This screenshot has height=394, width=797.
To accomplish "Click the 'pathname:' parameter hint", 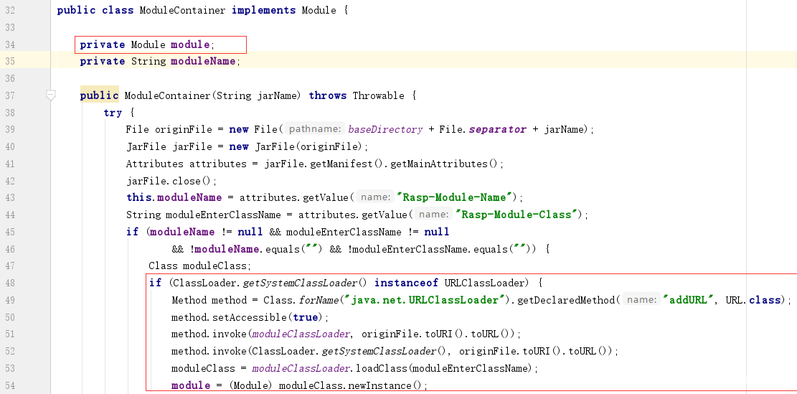I will coord(314,129).
